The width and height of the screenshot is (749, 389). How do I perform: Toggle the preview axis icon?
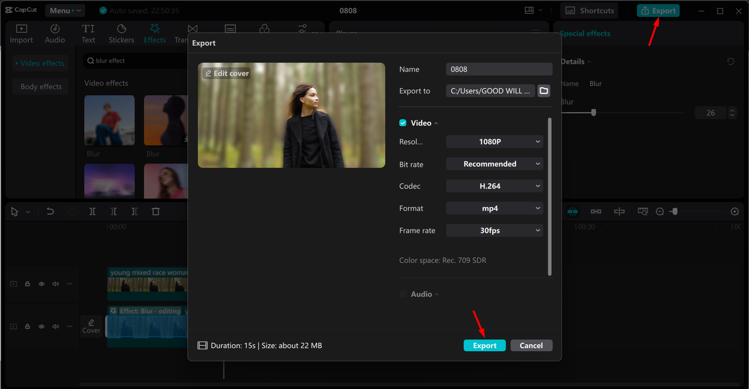point(619,211)
